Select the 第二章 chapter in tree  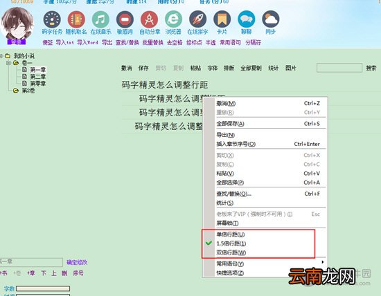click(38, 77)
